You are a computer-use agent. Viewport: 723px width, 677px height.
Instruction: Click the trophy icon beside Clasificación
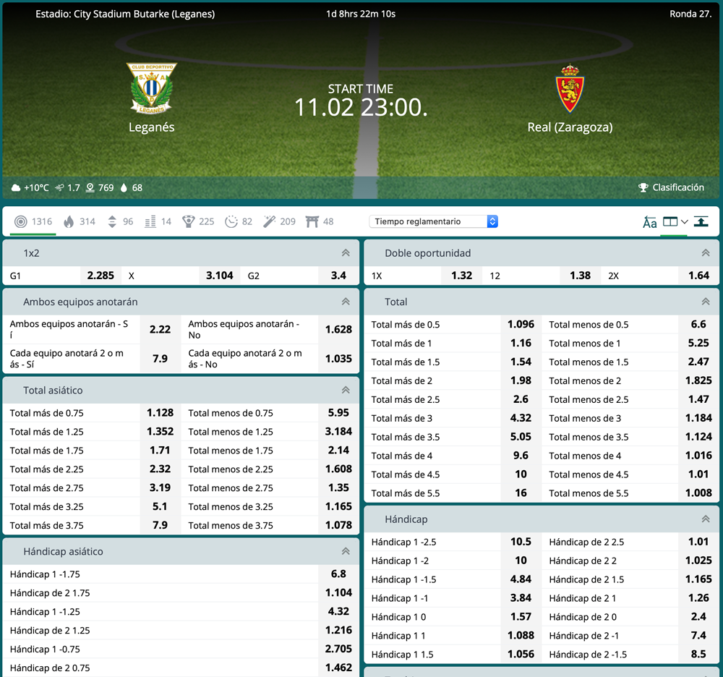[643, 188]
